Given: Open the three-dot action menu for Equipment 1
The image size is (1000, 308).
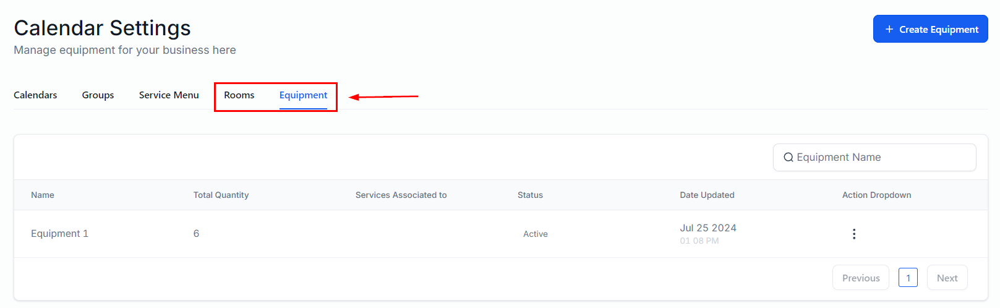Looking at the screenshot, I should [x=854, y=234].
